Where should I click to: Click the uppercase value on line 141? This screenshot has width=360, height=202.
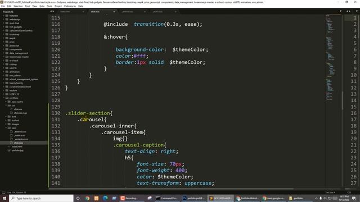pyautogui.click(x=197, y=183)
